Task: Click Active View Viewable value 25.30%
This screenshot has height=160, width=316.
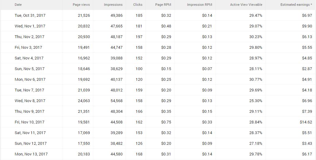Action: (x=256, y=101)
